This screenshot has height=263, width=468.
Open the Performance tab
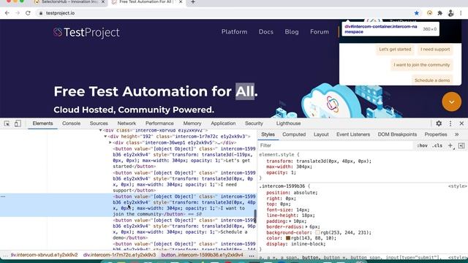click(x=159, y=123)
